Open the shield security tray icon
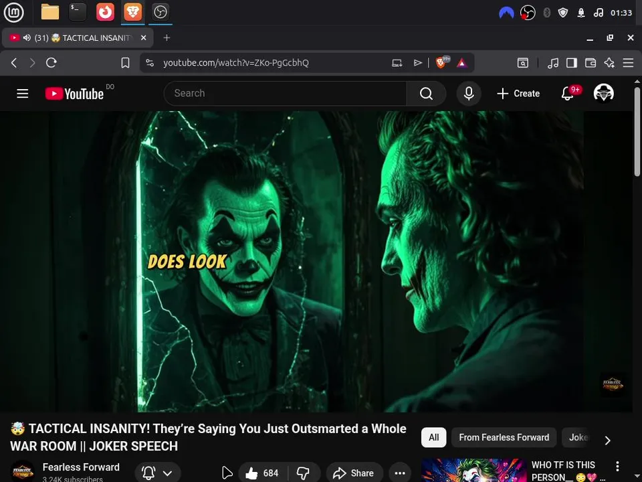Viewport: 642px width, 482px height. [563, 13]
